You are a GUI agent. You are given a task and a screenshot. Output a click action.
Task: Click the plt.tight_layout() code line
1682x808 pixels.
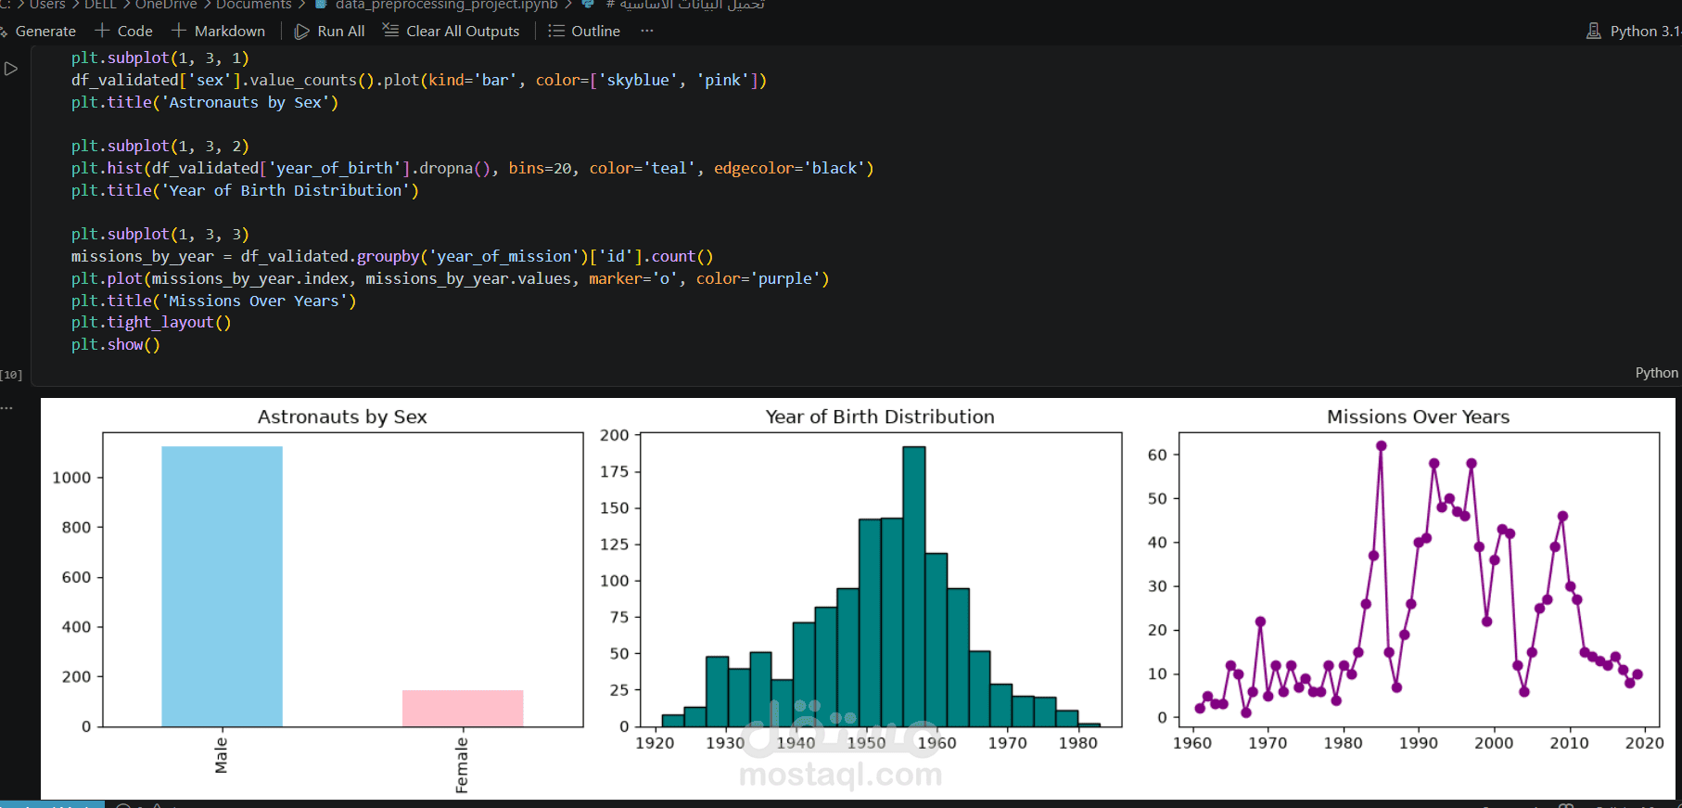point(151,322)
